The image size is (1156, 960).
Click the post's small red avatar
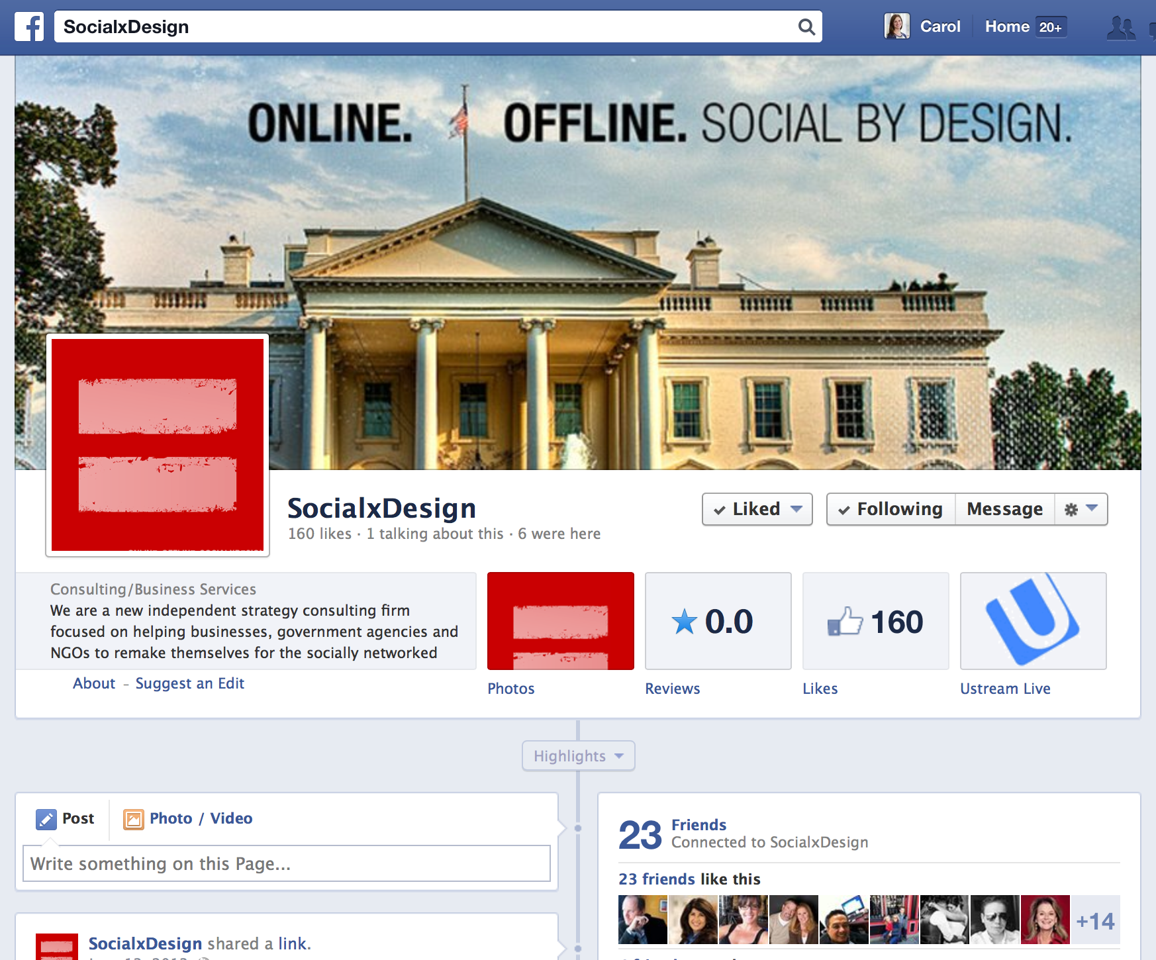(57, 947)
